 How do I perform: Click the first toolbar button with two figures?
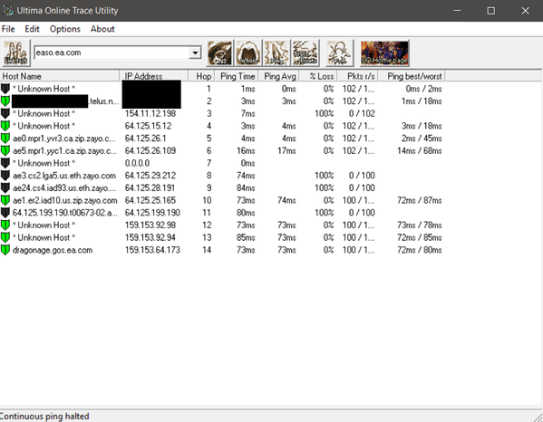16,53
